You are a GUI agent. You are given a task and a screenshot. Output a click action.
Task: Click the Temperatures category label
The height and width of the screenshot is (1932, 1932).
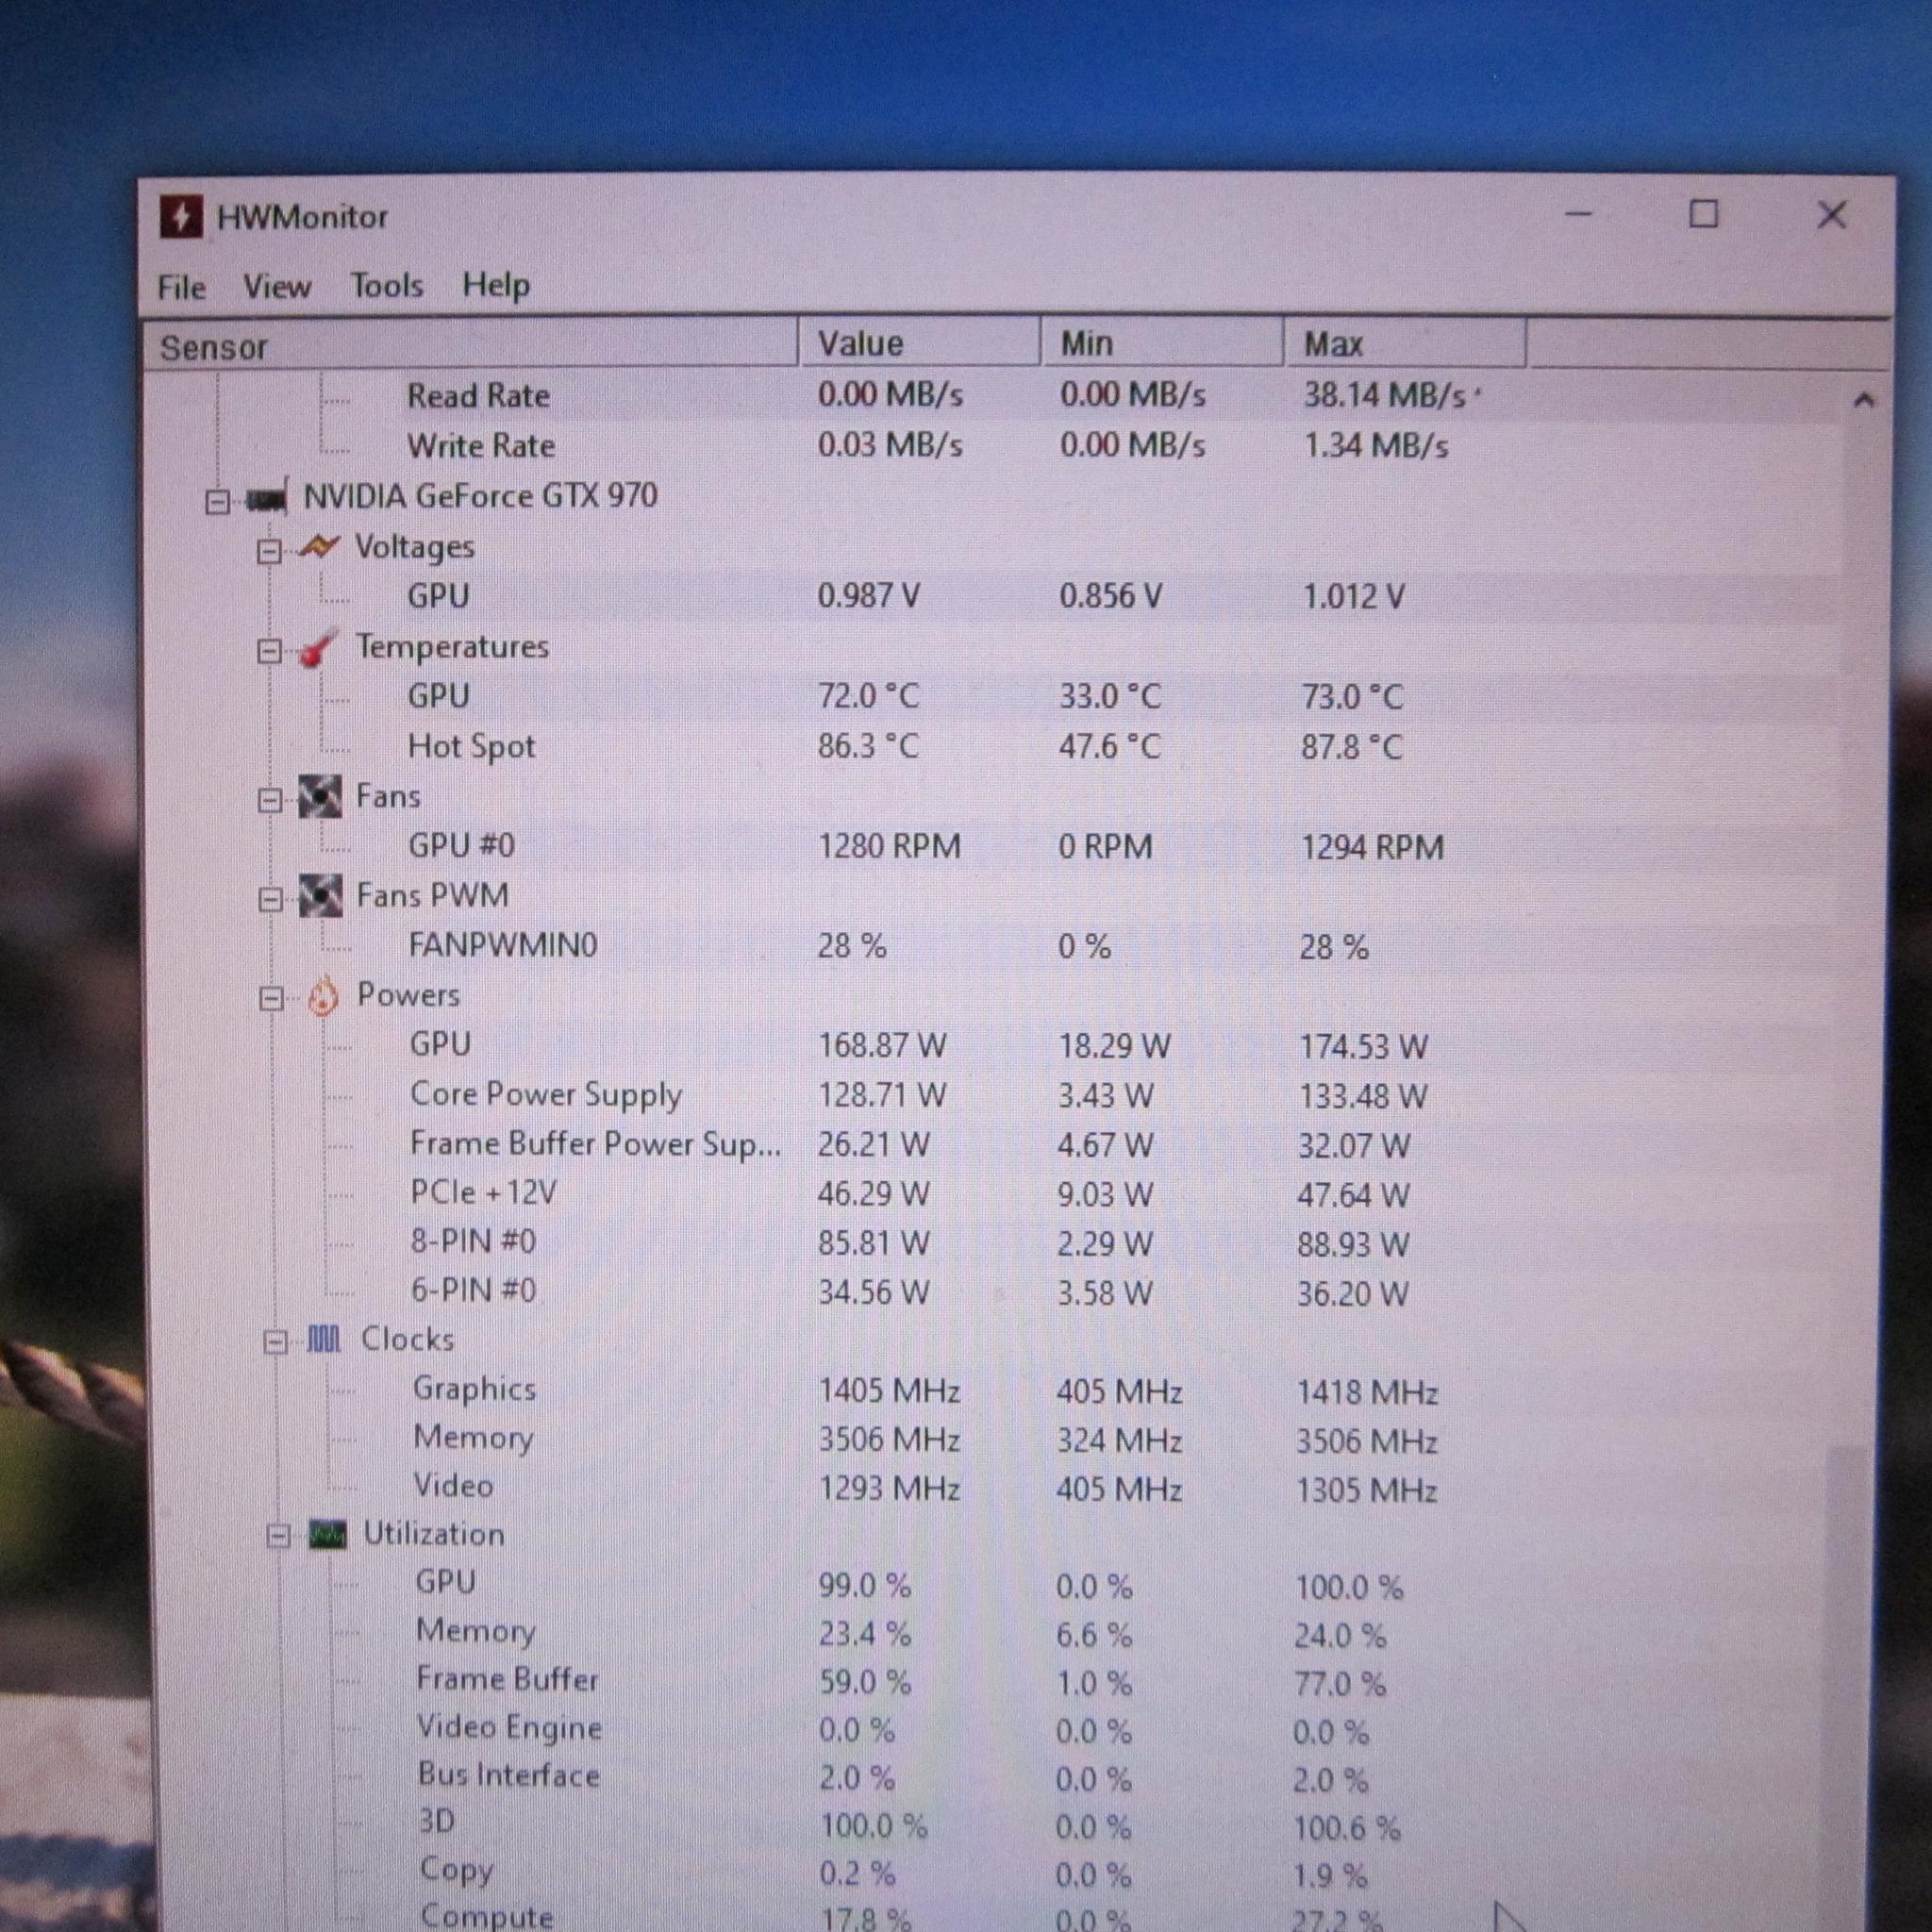point(452,647)
